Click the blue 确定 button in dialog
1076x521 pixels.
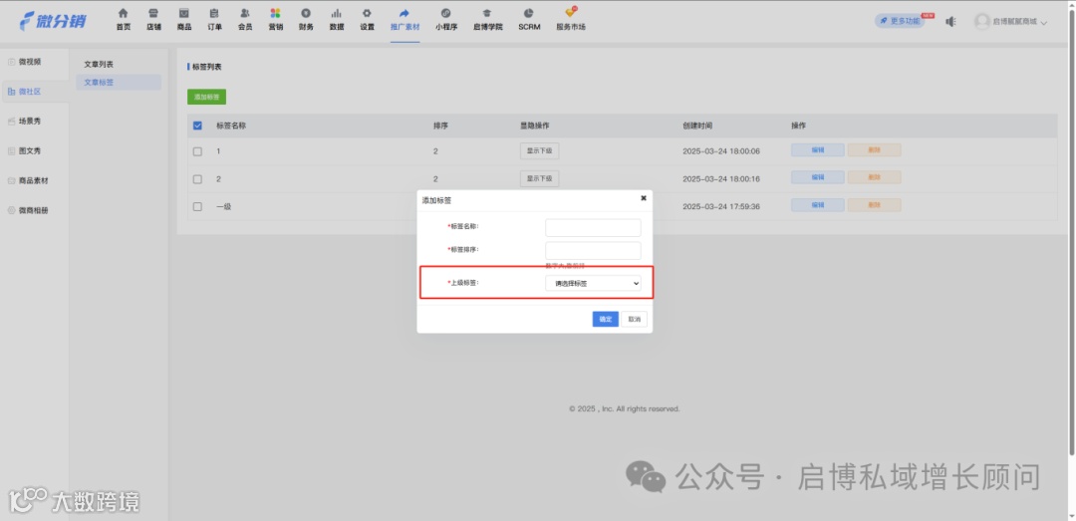click(606, 319)
